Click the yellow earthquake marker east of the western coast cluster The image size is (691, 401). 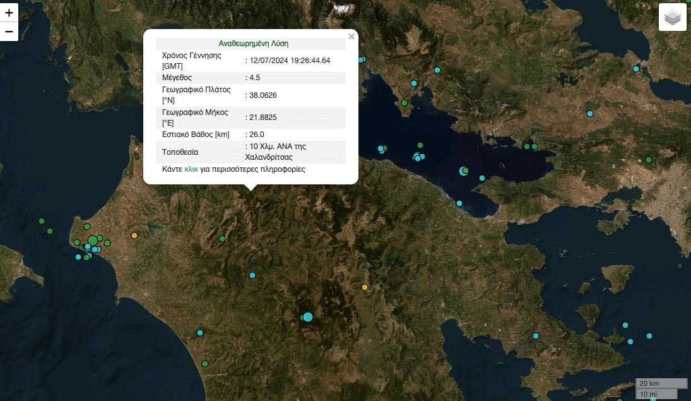[134, 236]
